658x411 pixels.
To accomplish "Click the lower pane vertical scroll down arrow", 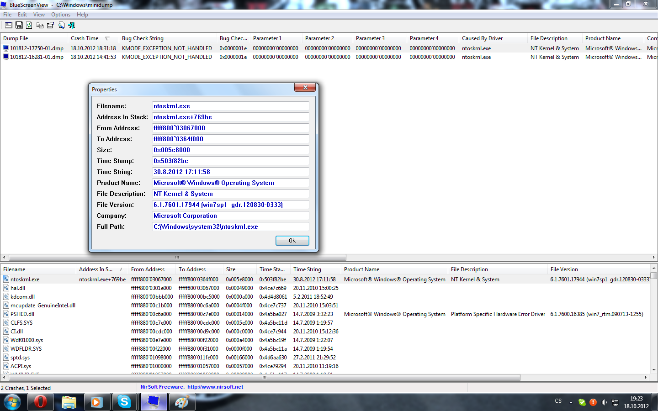I will point(654,369).
